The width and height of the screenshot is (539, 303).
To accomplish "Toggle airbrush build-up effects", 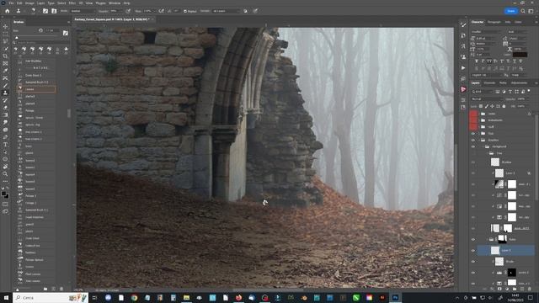I will [161, 11].
